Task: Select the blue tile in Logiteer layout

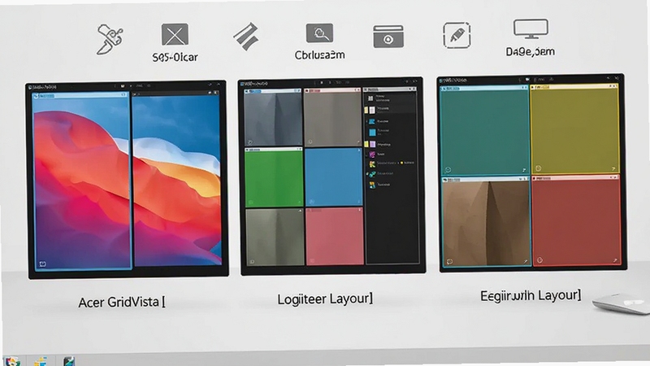Action: click(333, 176)
